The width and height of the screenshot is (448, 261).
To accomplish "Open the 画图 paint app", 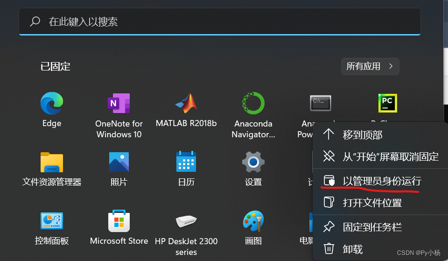I will (x=253, y=221).
